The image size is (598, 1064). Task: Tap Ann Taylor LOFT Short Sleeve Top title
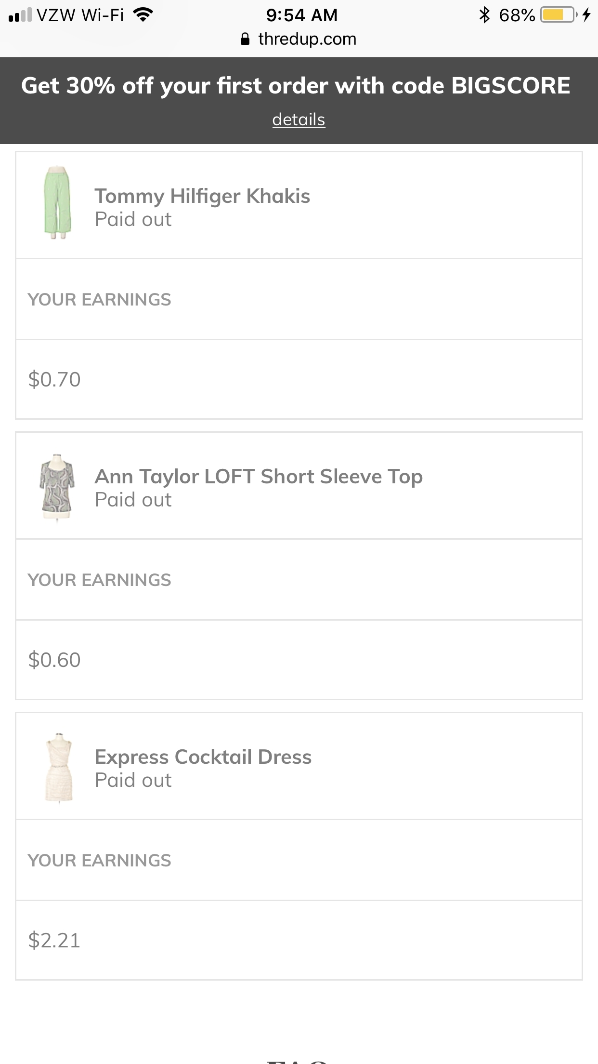pyautogui.click(x=259, y=477)
